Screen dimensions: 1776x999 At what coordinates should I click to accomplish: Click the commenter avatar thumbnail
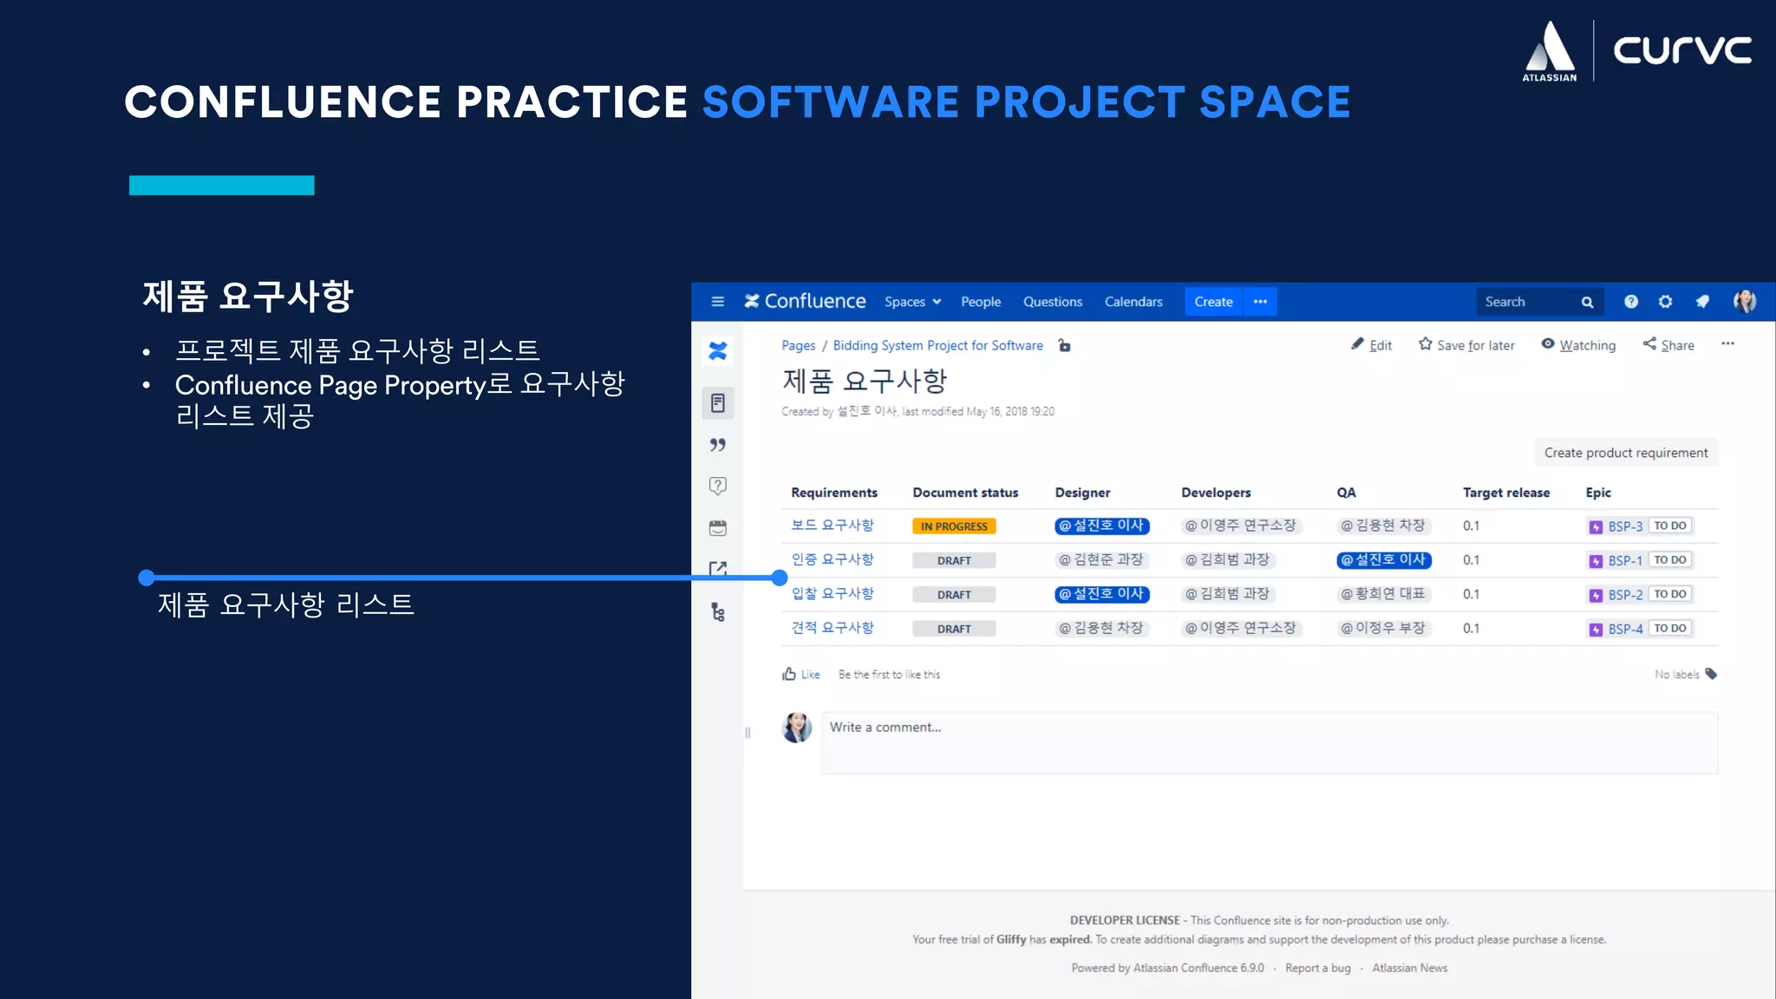tap(797, 728)
